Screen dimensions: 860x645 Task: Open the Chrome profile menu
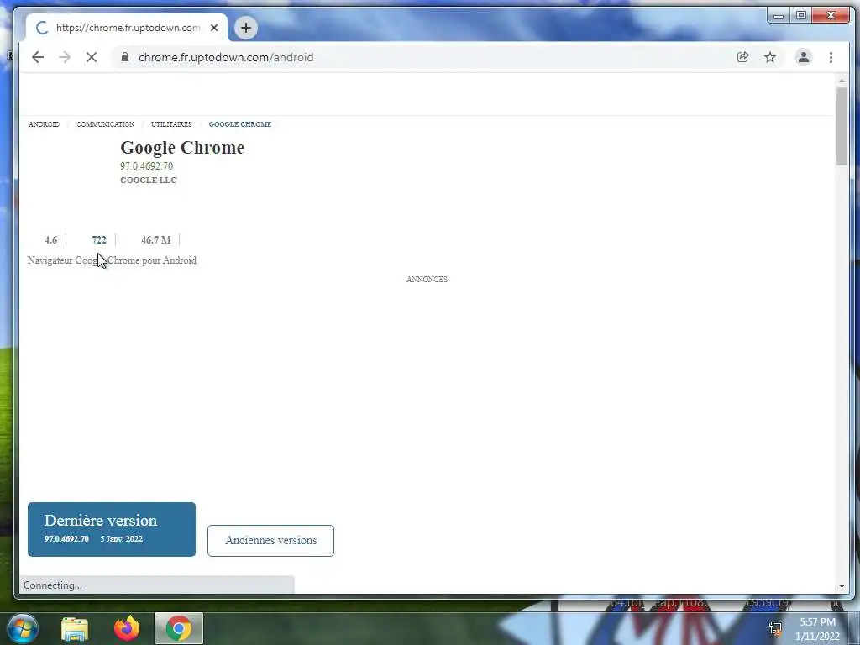(804, 57)
